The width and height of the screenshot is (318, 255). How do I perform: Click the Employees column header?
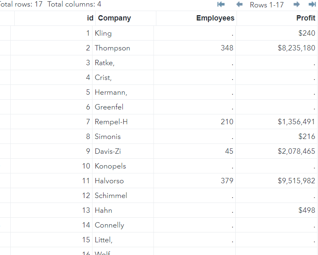tap(215, 18)
